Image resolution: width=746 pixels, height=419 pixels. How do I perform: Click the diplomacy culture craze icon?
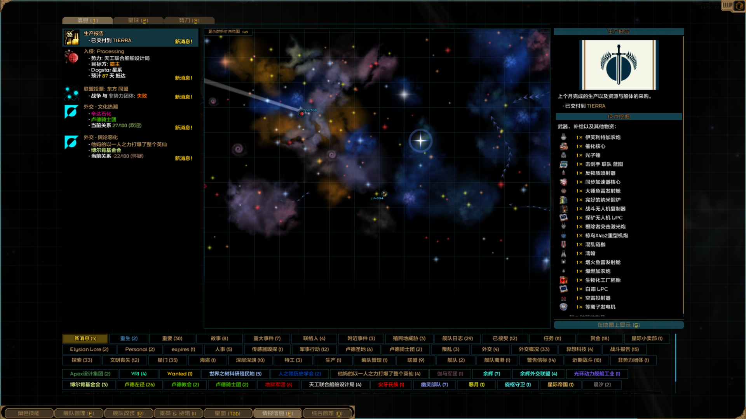point(71,112)
